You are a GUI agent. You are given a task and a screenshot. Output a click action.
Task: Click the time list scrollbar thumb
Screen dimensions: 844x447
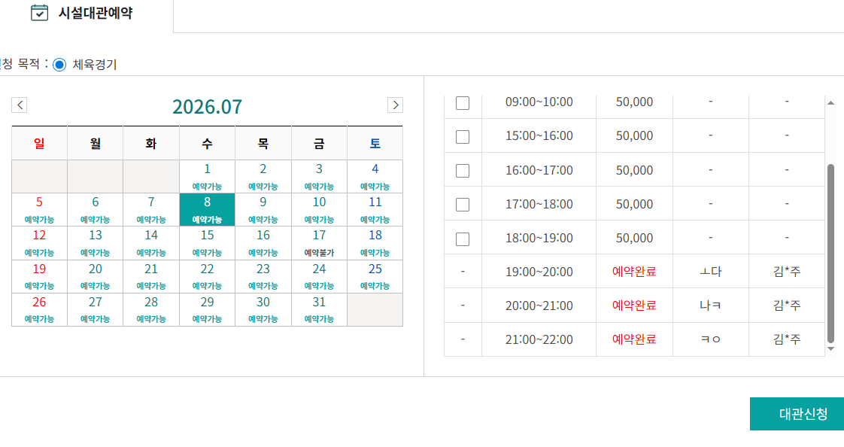[830, 253]
